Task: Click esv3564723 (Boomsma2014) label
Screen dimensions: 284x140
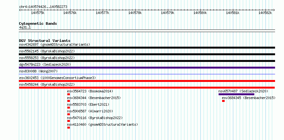Action: [x=90, y=91]
